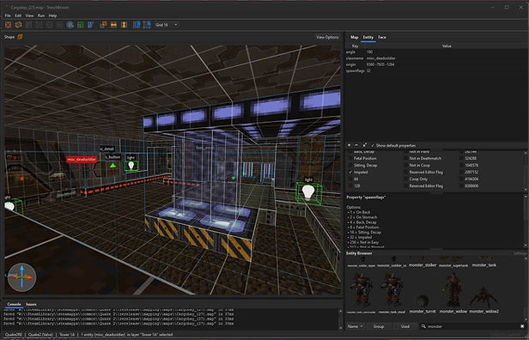
Task: Open the Name sort dropdown
Action: (x=356, y=326)
